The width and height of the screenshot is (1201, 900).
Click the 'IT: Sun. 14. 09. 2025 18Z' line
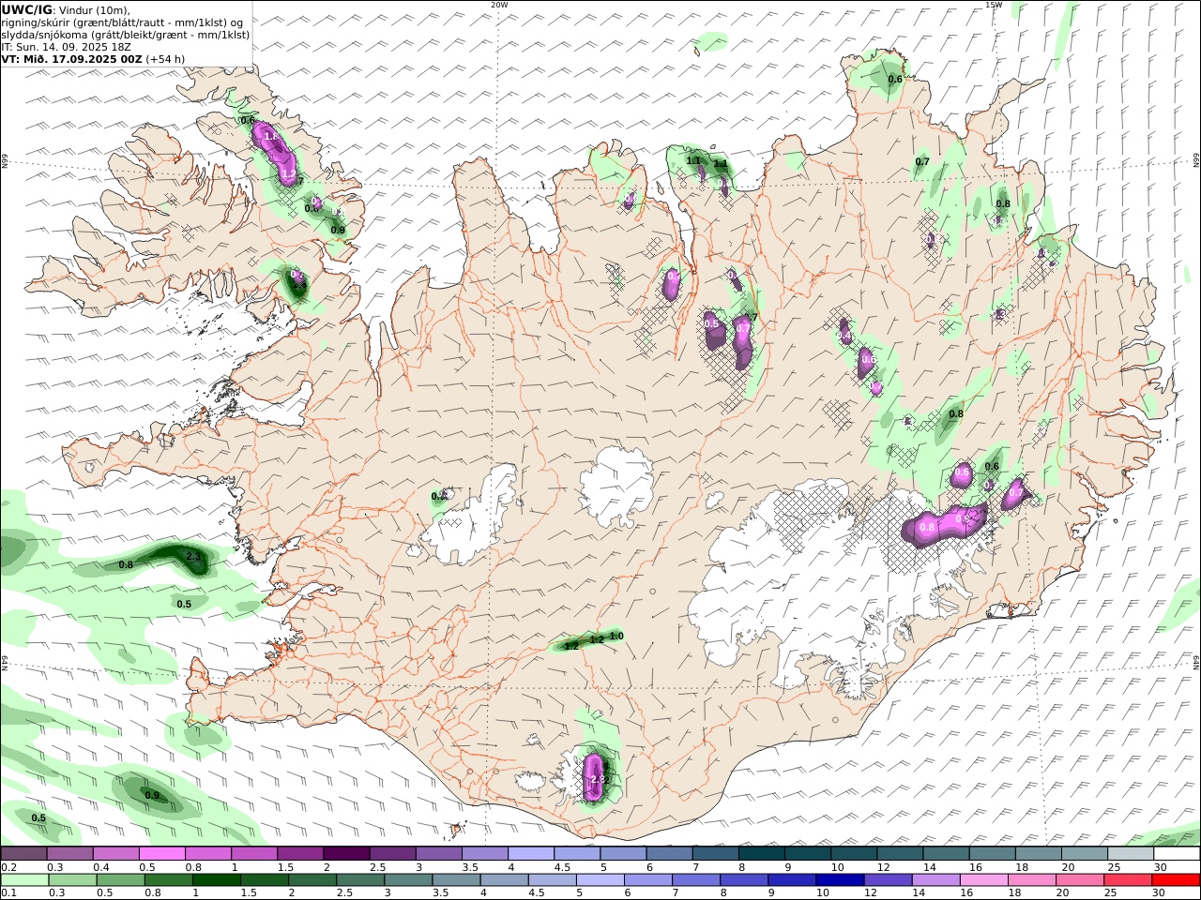coord(65,46)
